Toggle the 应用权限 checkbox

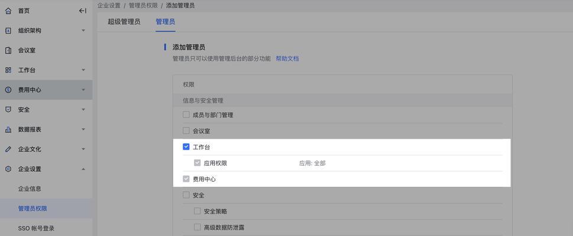point(198,163)
